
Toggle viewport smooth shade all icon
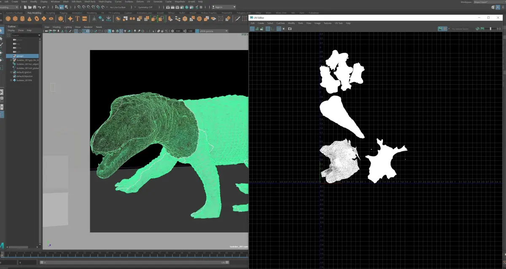[109, 31]
